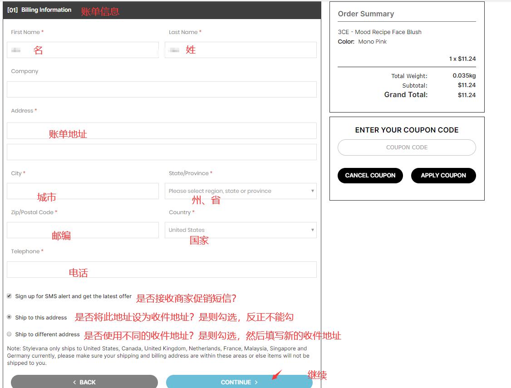This screenshot has height=388, width=511.
Task: Click the State/Province dropdown arrow
Action: click(x=312, y=191)
